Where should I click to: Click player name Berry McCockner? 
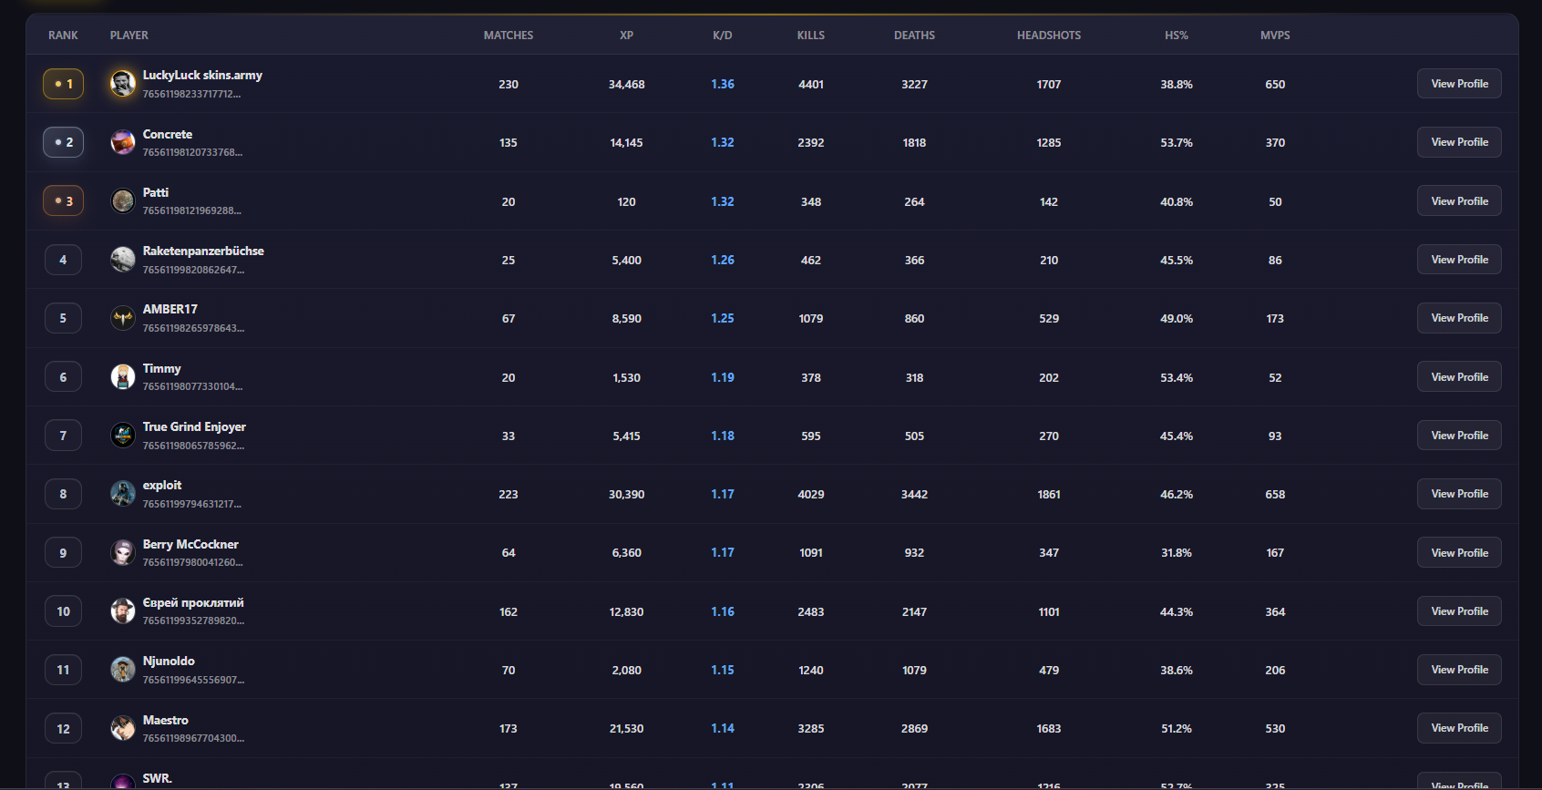click(x=190, y=544)
